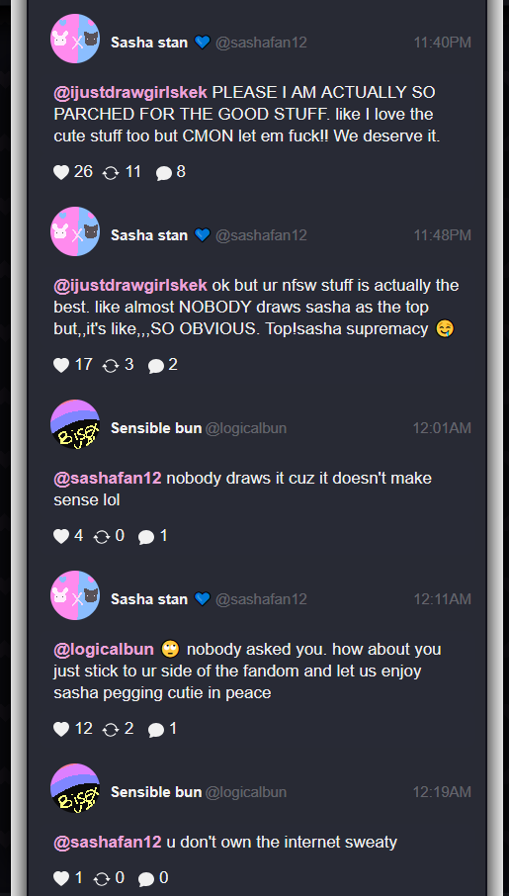The width and height of the screenshot is (509, 896).
Task: Open replies on post with 8 comments
Action: [164, 172]
